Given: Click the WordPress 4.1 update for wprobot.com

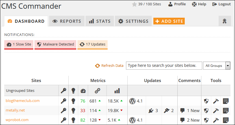Looking at the screenshot, I should click(136, 120).
